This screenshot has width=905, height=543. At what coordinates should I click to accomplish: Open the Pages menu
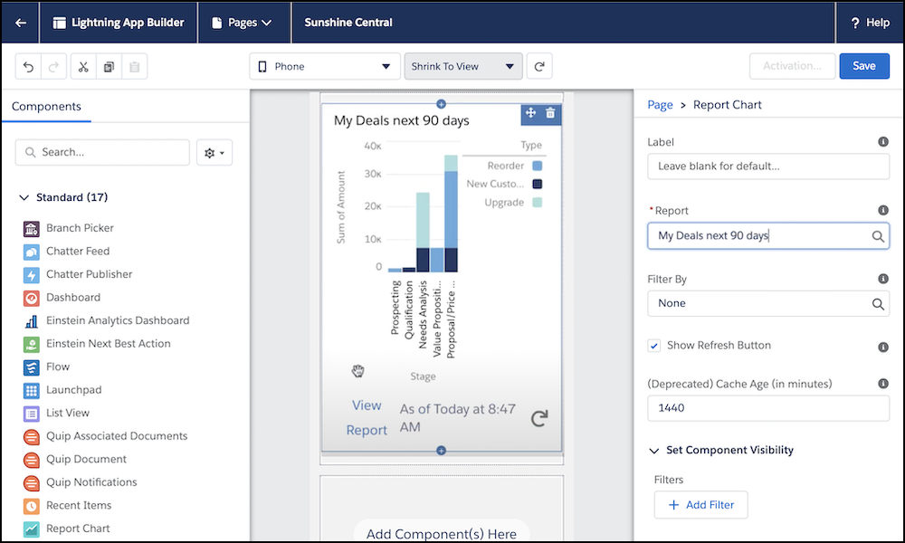coord(243,22)
